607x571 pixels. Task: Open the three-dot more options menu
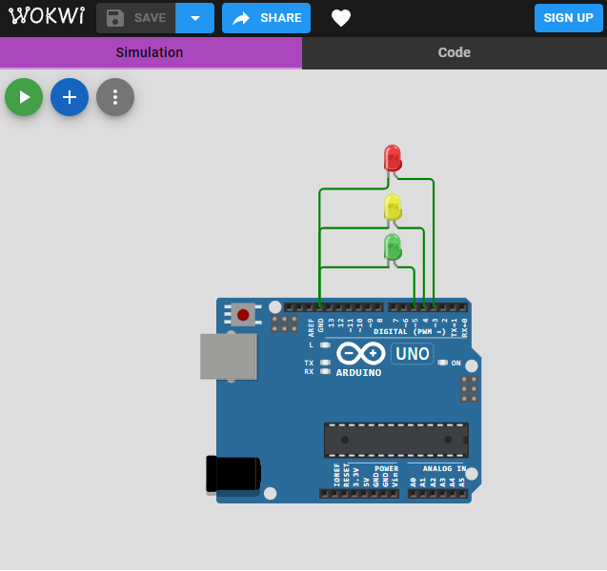(x=115, y=97)
